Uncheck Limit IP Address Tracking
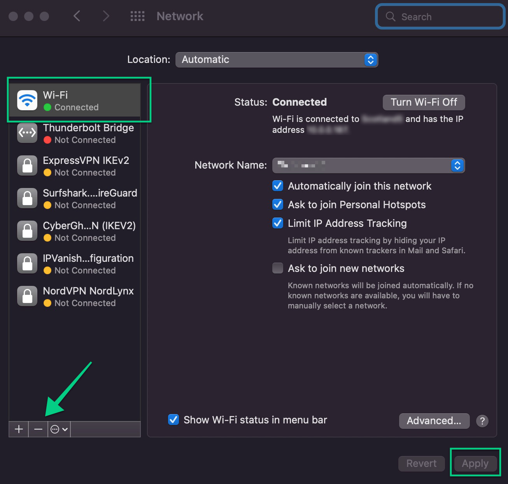 (278, 223)
